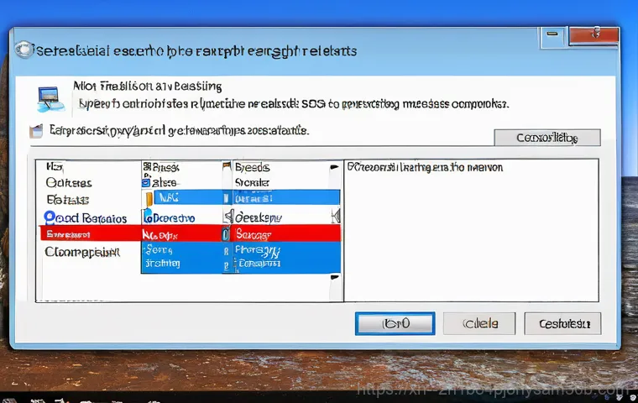Image resolution: width=638 pixels, height=403 pixels.
Task: Select the second entry in the left list
Action: click(69, 183)
